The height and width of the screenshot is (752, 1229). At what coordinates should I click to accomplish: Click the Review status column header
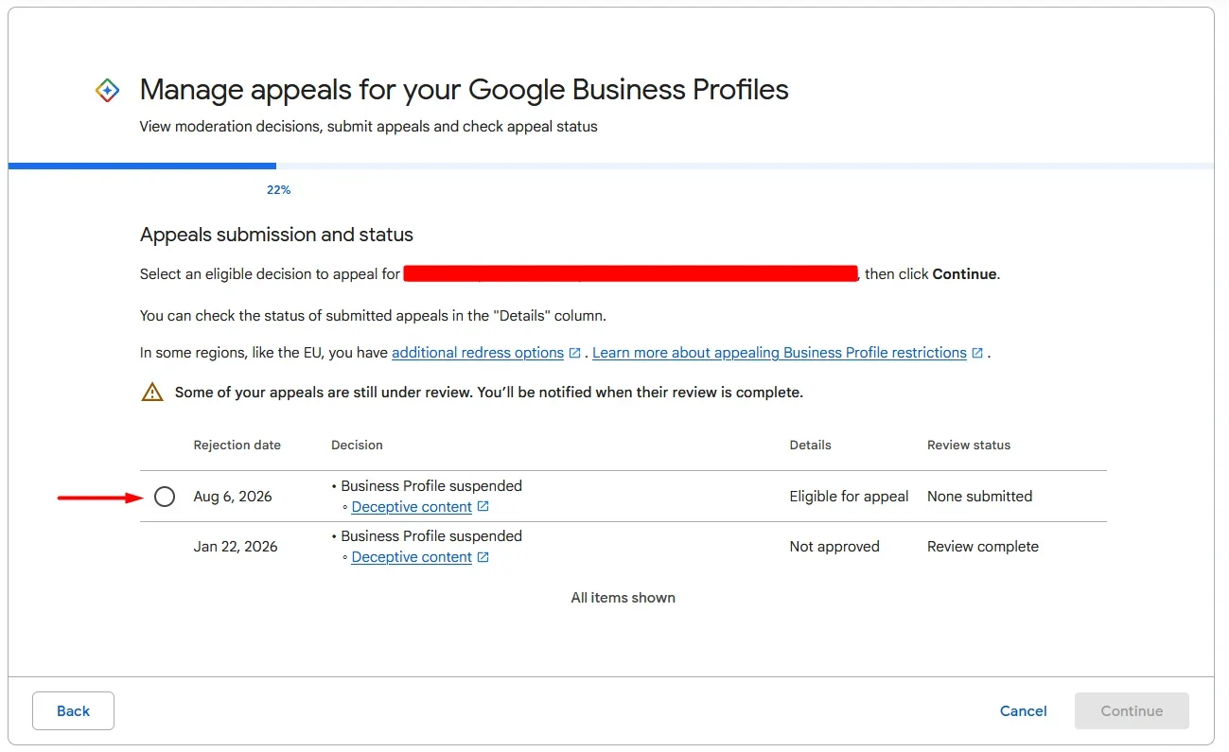(x=969, y=445)
